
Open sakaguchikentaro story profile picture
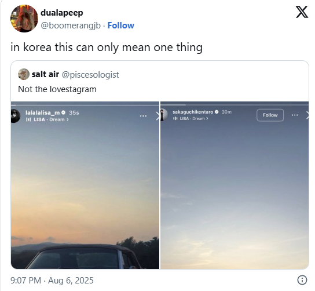(164, 115)
